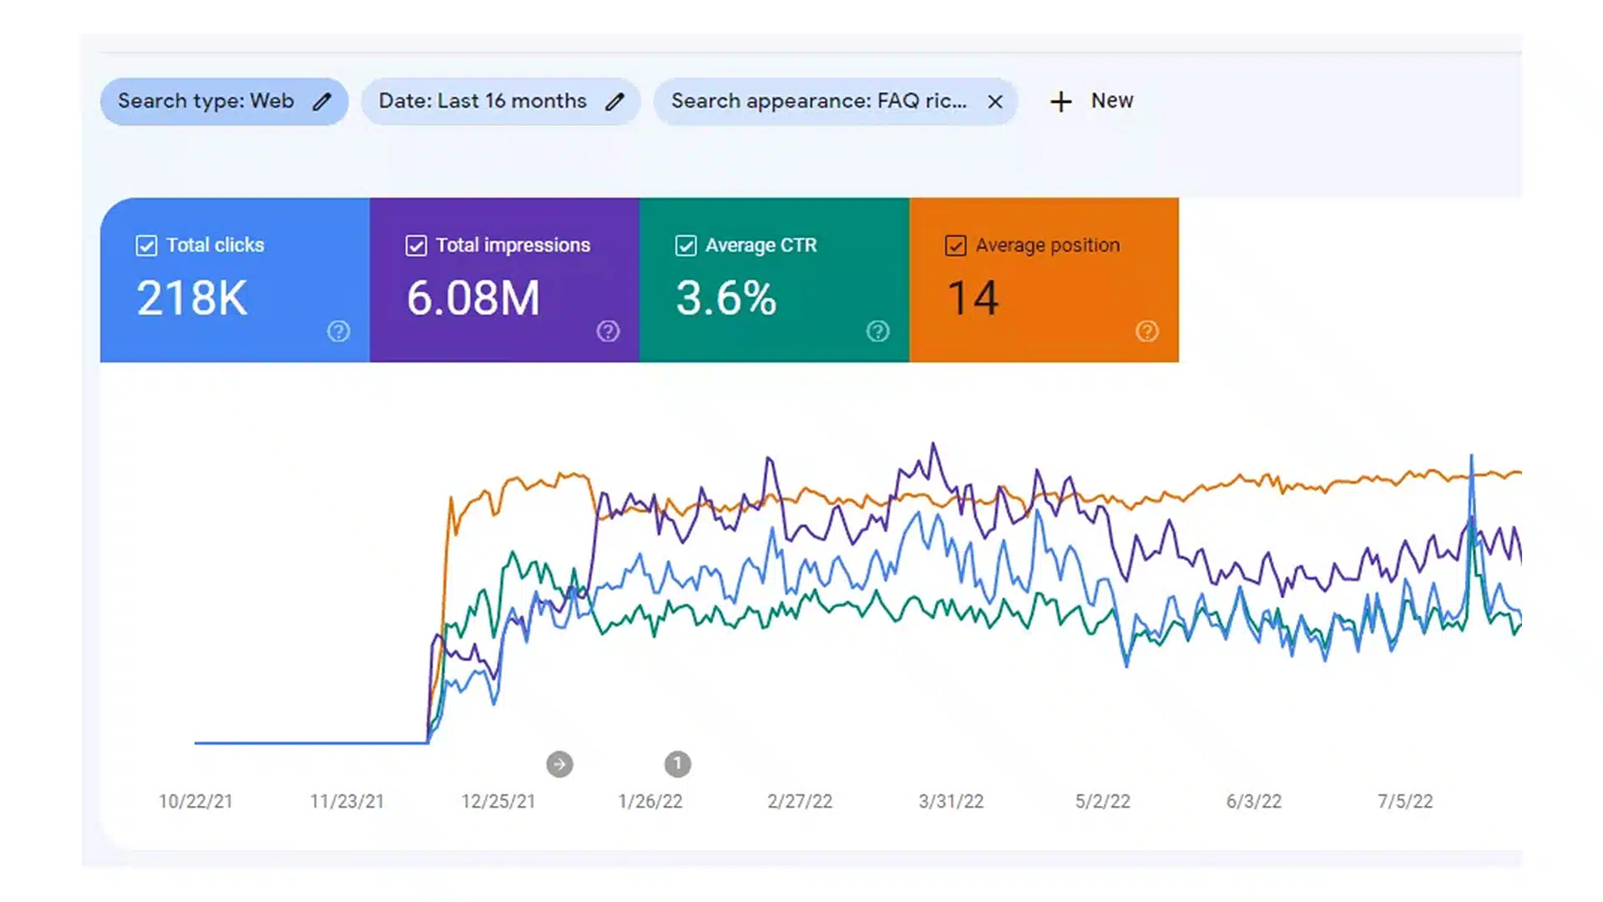1603x902 pixels.
Task: Add a new filter using New button
Action: (1090, 100)
